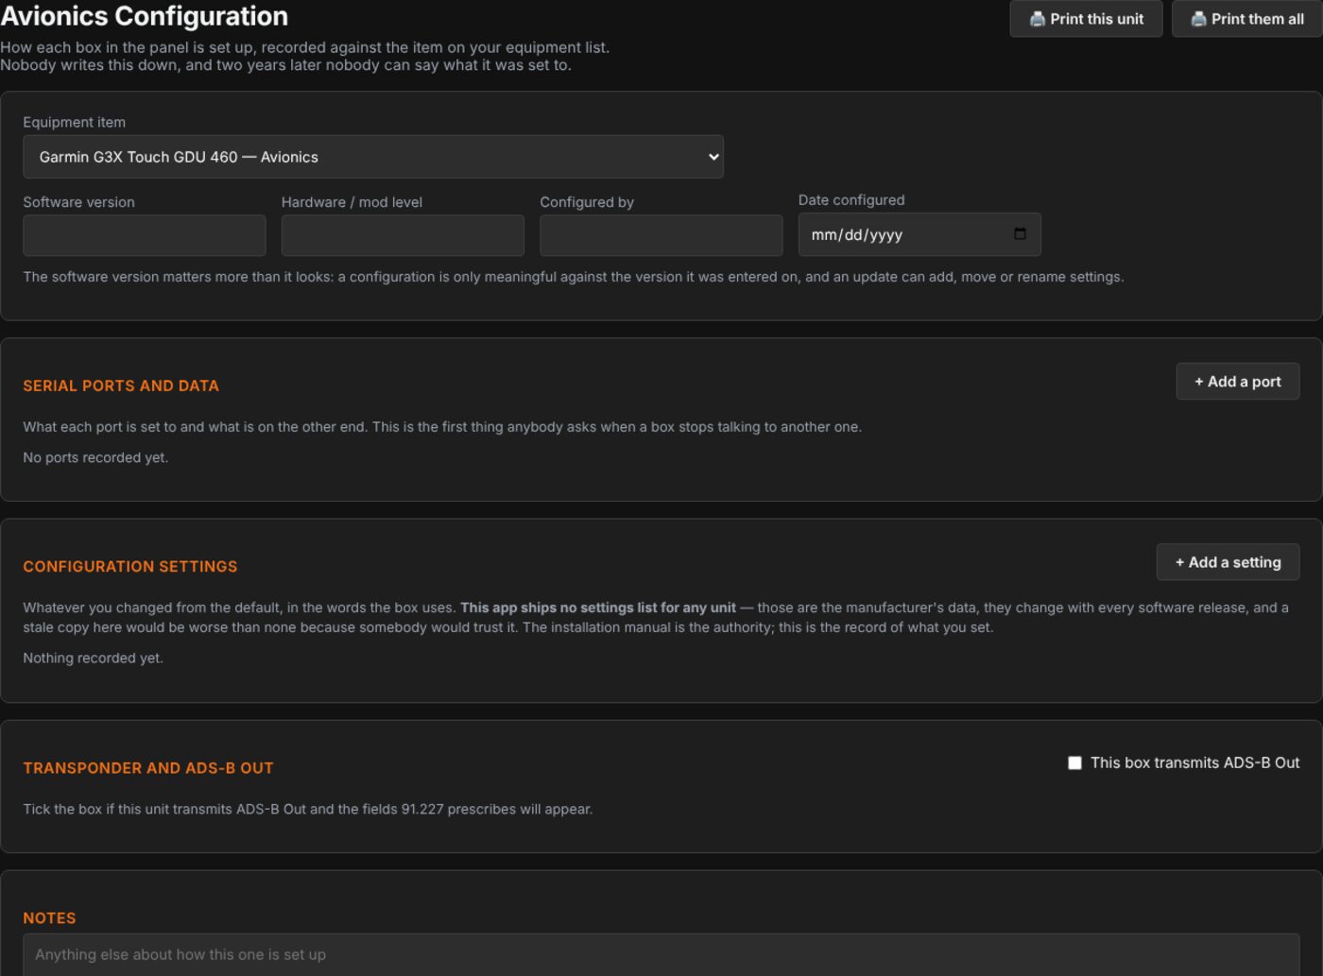Click the Print this unit button

pyautogui.click(x=1086, y=19)
